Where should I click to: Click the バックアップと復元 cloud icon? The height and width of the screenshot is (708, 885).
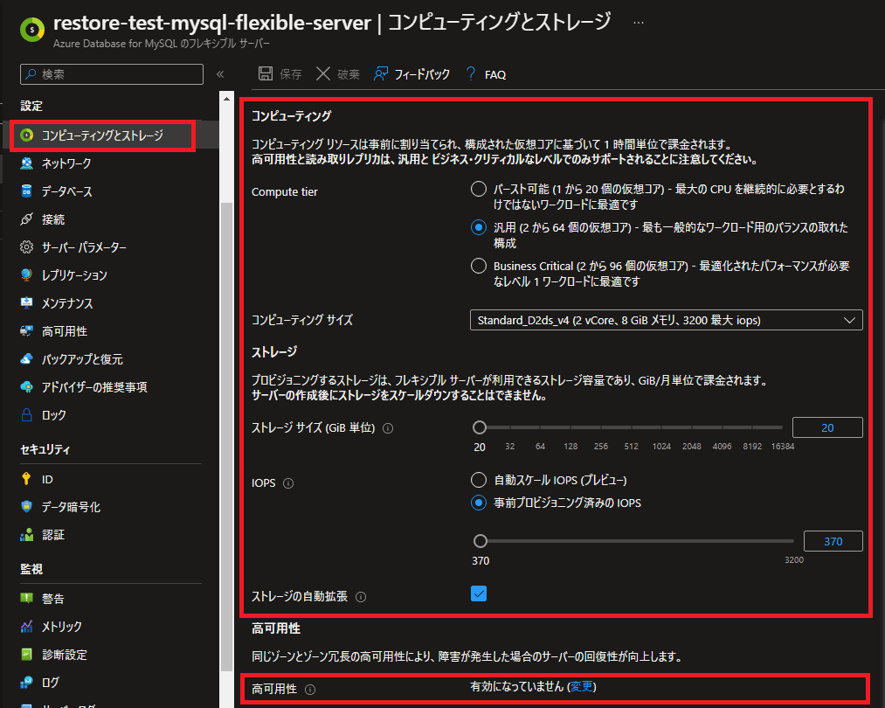coord(26,359)
